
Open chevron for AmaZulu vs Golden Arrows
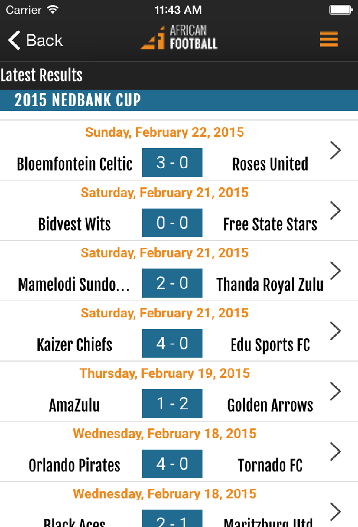(x=335, y=391)
